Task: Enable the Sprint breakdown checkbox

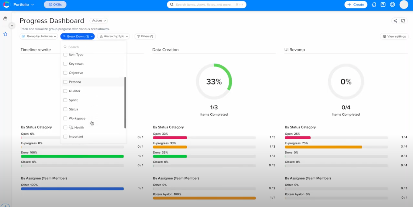Action: pos(65,100)
